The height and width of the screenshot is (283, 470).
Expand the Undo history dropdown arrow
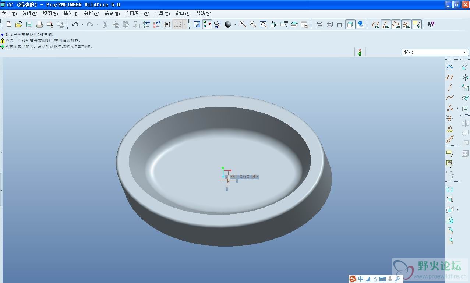tap(82, 24)
